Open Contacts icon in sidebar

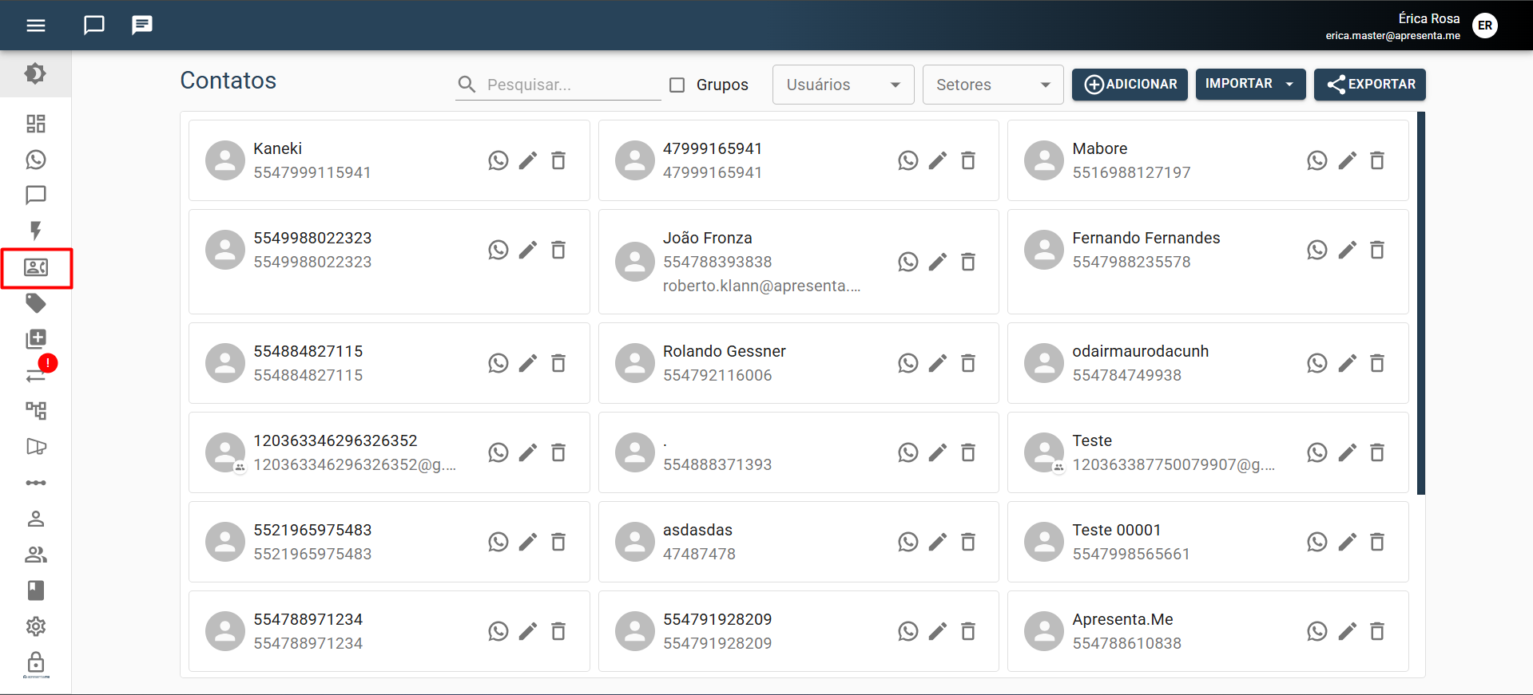point(36,267)
